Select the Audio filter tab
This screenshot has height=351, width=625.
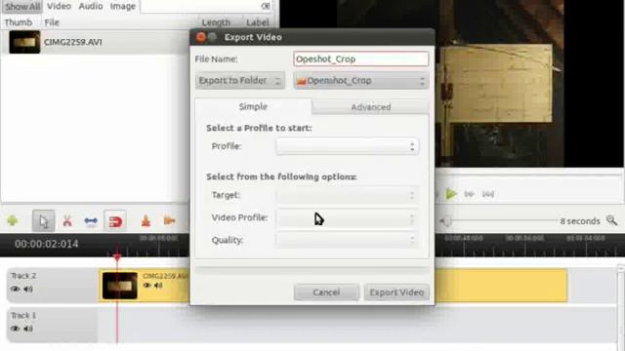[91, 7]
